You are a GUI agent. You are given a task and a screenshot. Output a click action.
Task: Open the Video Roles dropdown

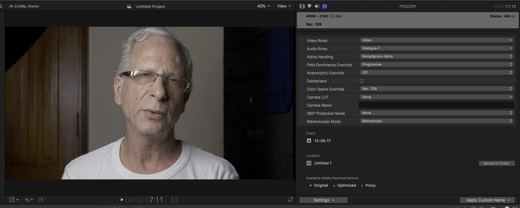(x=436, y=40)
